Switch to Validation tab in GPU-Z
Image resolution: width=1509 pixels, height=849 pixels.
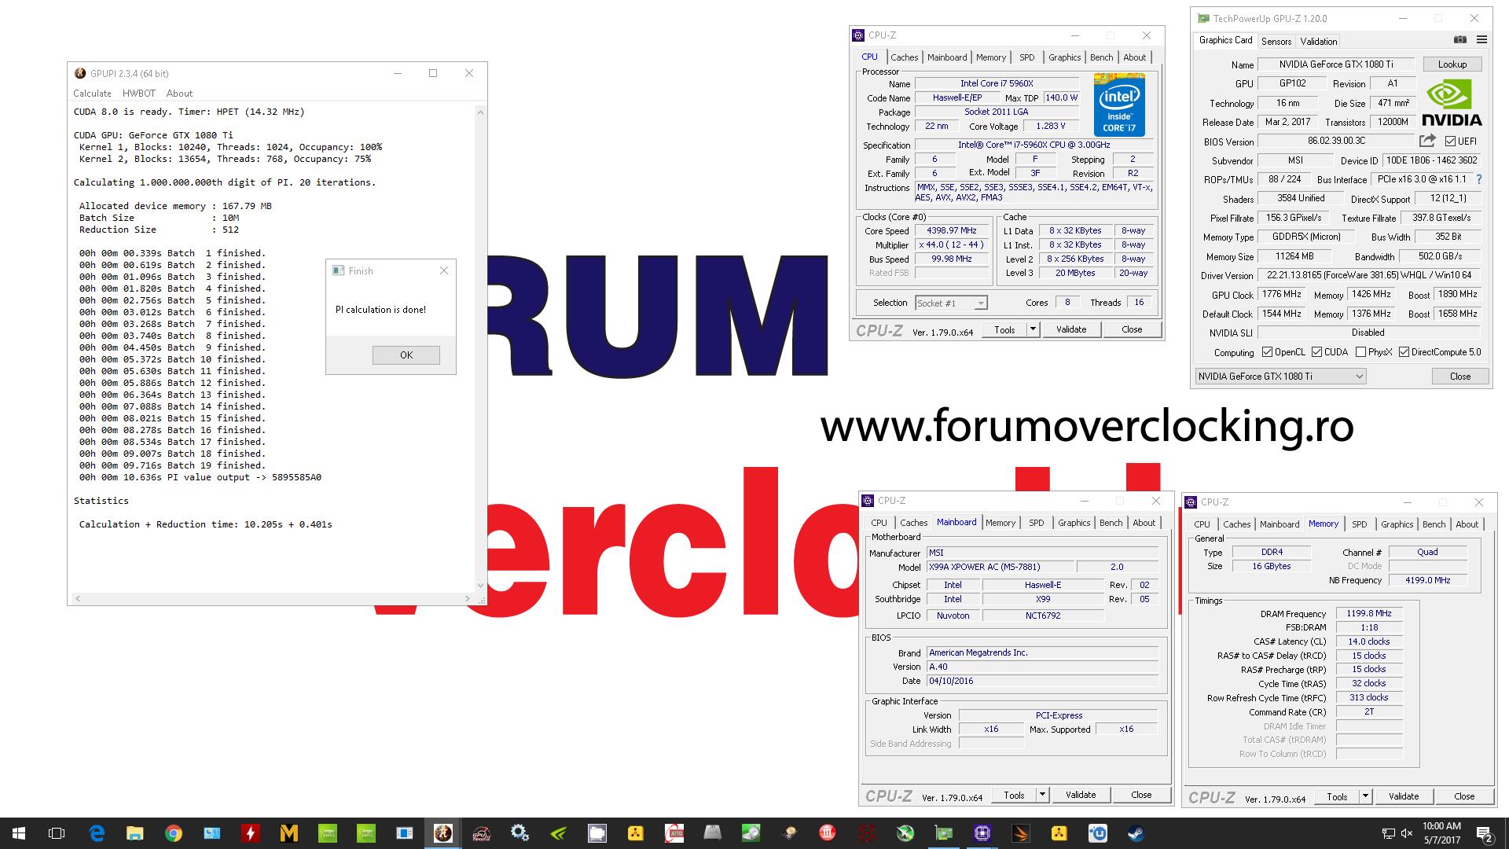[x=1319, y=41]
